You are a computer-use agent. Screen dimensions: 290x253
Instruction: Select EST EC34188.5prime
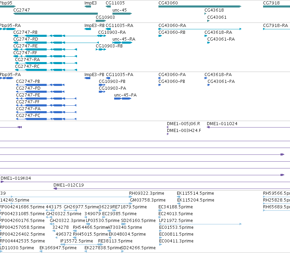click(175, 207)
